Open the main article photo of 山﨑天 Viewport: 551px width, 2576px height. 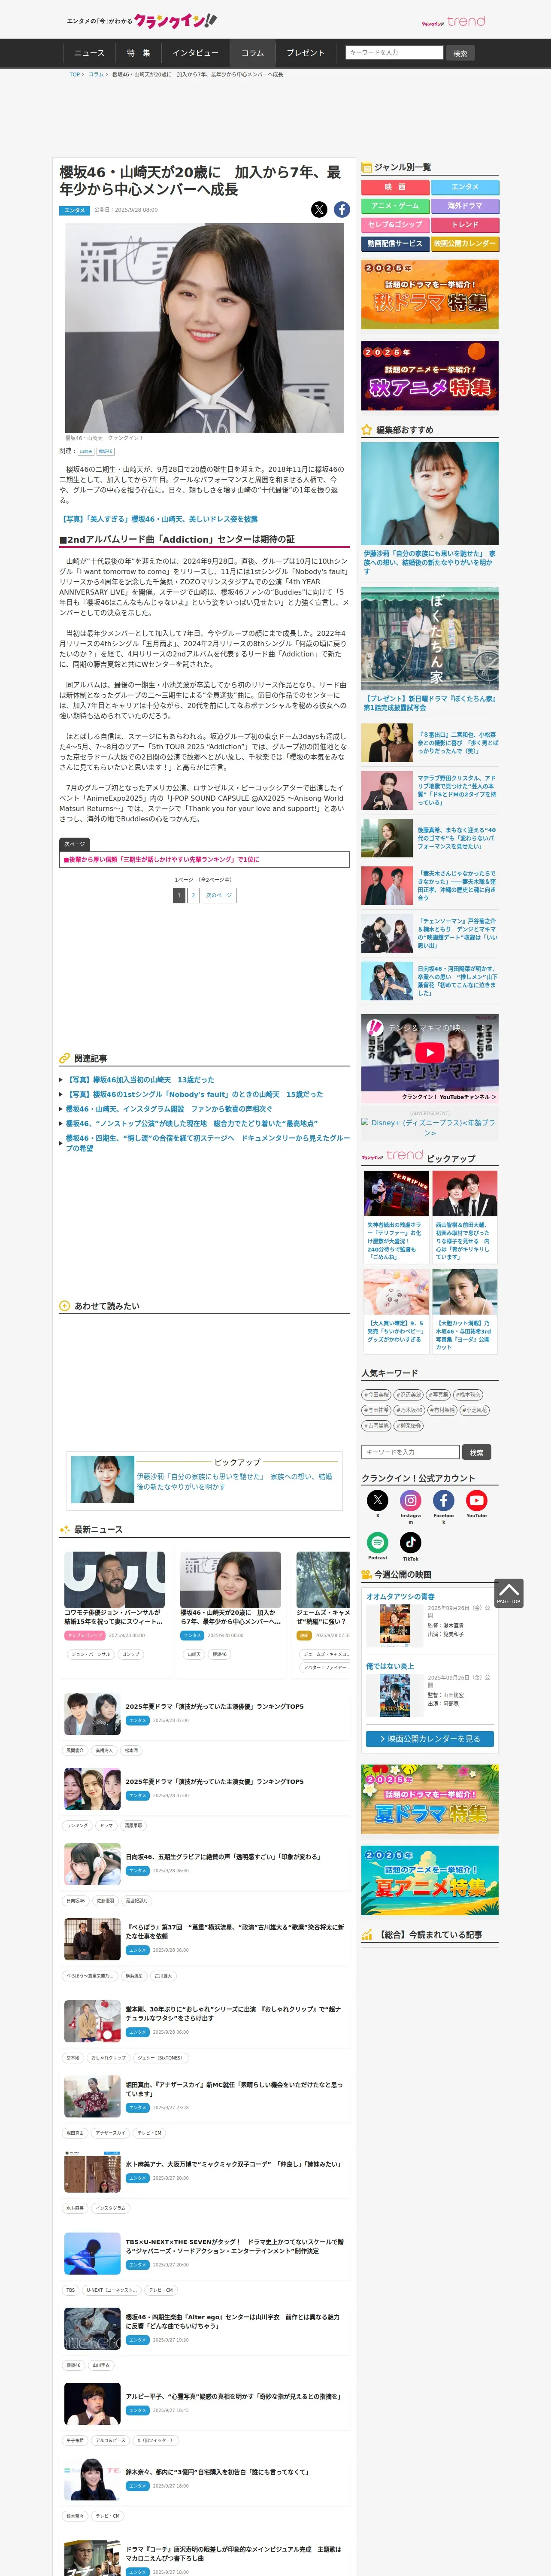pyautogui.click(x=204, y=327)
